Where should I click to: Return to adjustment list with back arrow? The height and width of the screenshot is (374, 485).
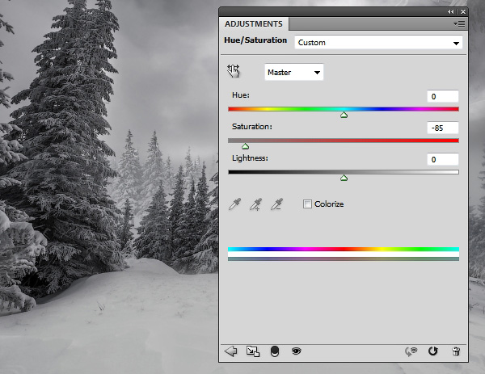pos(230,351)
